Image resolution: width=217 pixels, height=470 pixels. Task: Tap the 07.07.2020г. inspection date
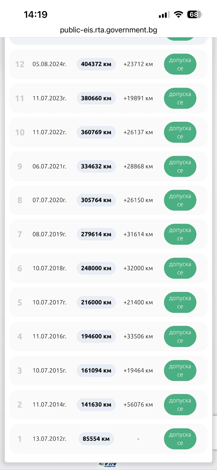tap(49, 200)
